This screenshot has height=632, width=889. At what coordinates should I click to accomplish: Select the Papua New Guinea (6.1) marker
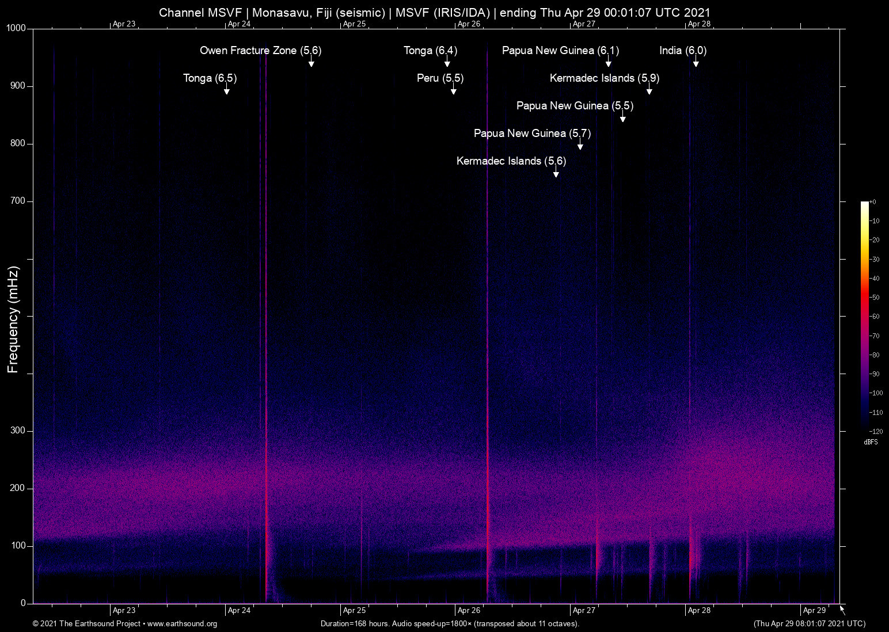point(560,51)
